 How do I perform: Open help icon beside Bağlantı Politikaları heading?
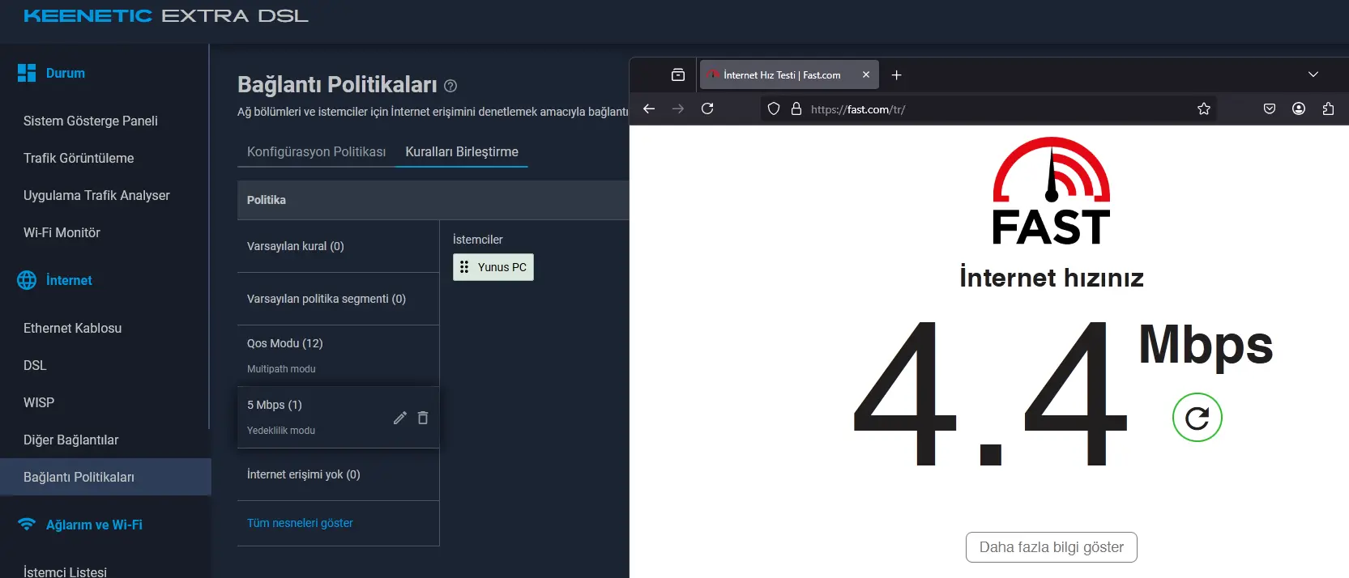451,86
